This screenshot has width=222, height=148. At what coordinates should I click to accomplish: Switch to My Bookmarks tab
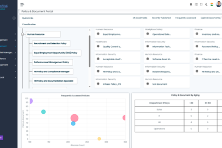(140, 18)
